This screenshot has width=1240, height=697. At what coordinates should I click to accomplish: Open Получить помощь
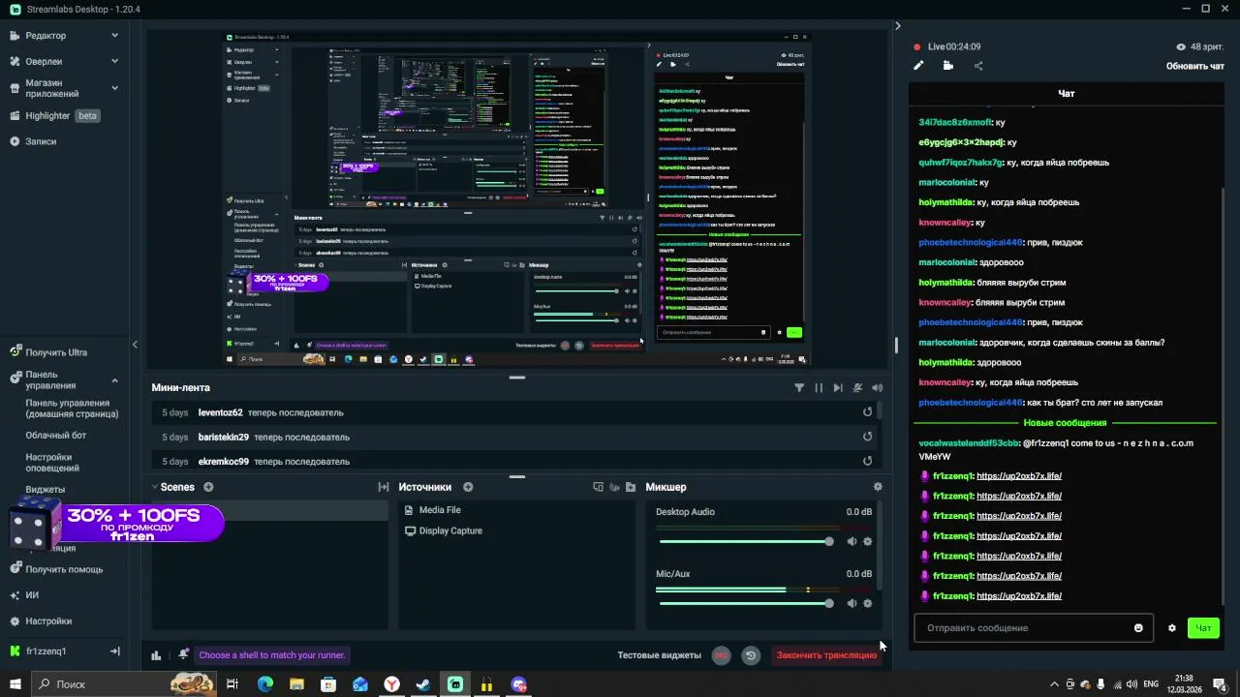click(x=64, y=569)
